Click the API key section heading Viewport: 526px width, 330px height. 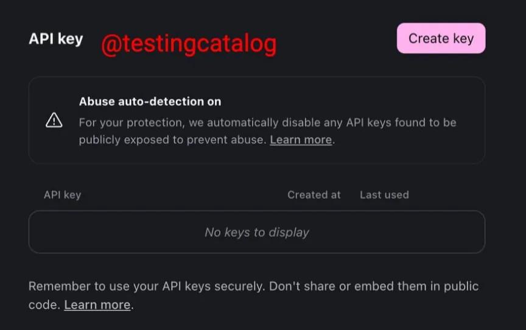pyautogui.click(x=55, y=39)
